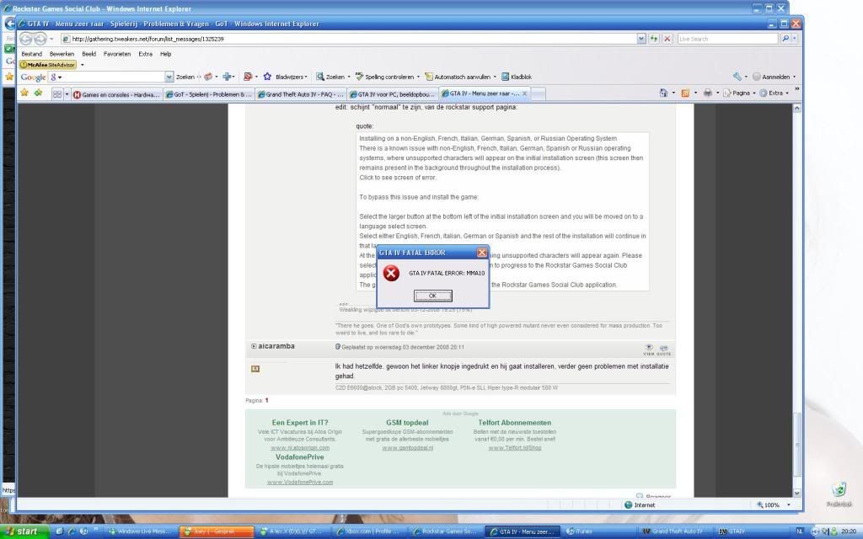Screen dimensions: 863x539
Task: Click the Favorites Center star icon
Action: click(x=24, y=93)
